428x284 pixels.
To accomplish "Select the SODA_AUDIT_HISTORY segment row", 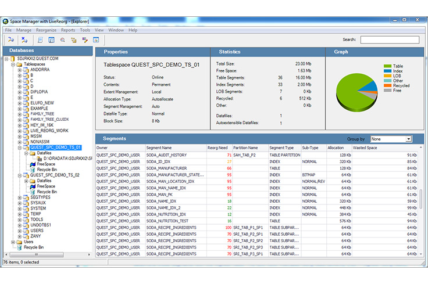I will 256,155.
